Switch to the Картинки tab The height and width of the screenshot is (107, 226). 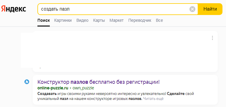(63, 20)
